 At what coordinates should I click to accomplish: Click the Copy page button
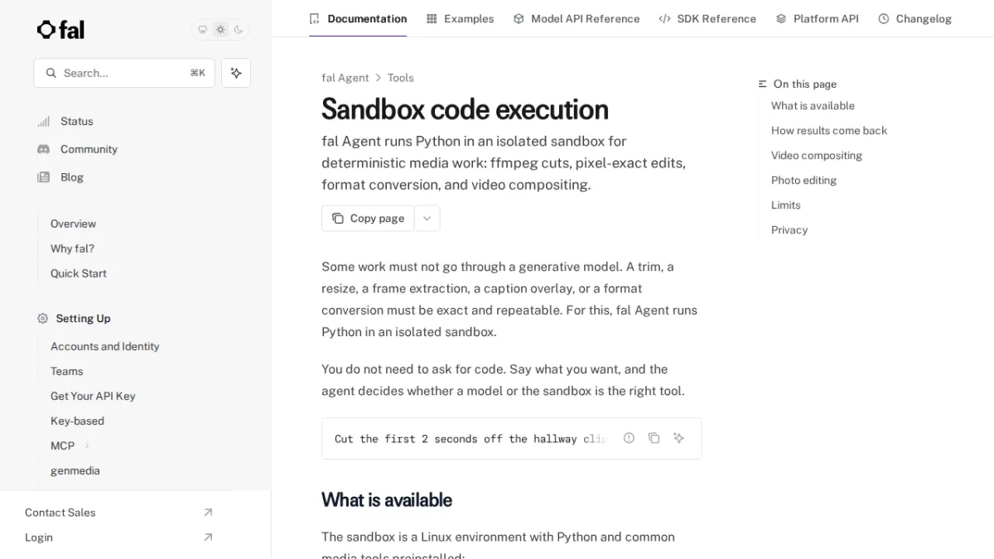368,219
